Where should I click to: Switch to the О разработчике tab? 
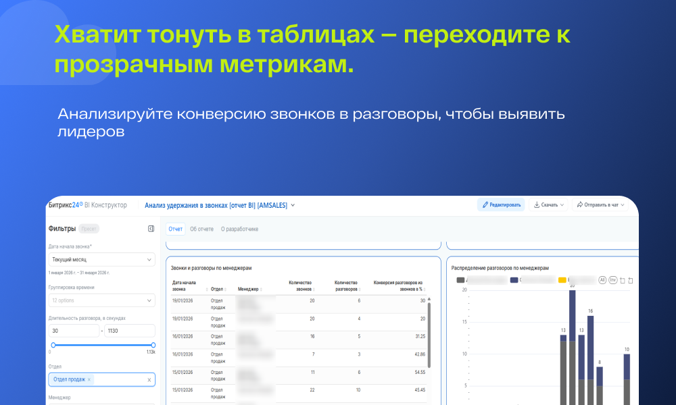240,229
